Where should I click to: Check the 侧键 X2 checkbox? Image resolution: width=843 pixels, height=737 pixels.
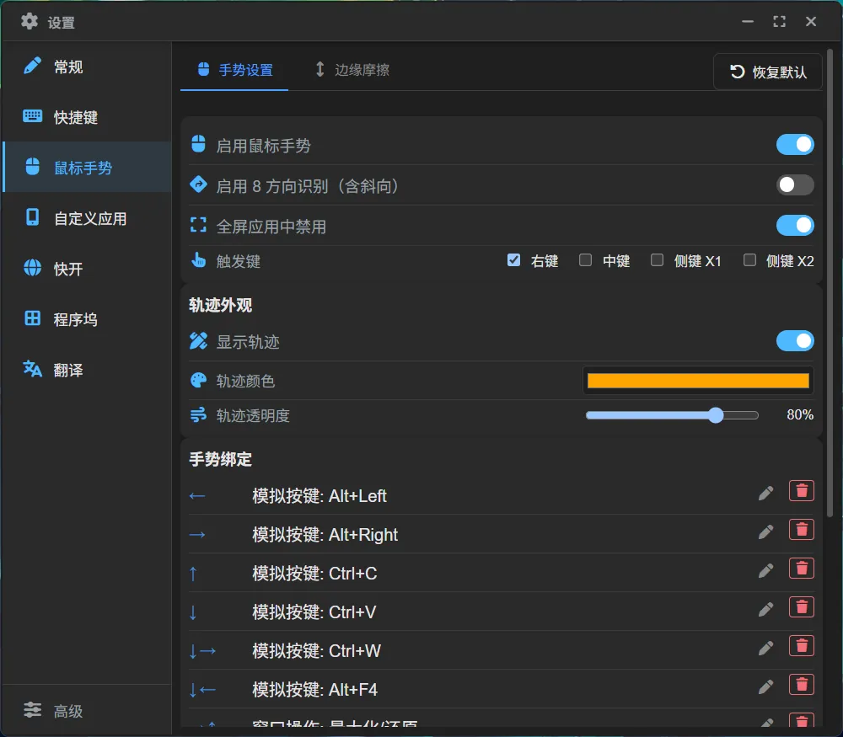tap(749, 260)
